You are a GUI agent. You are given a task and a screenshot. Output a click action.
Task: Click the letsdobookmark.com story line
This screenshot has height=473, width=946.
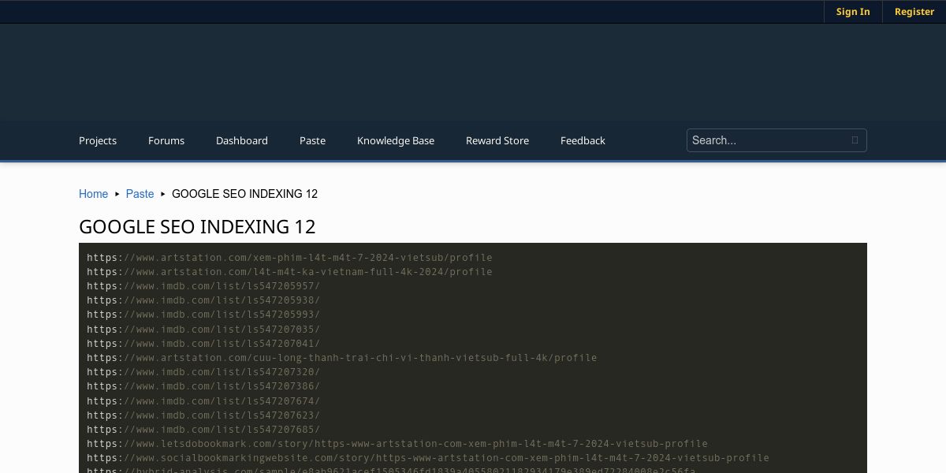[397, 444]
